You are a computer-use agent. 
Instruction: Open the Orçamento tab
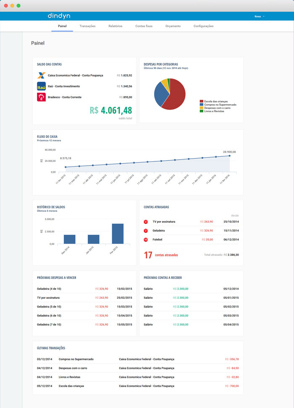[173, 26]
